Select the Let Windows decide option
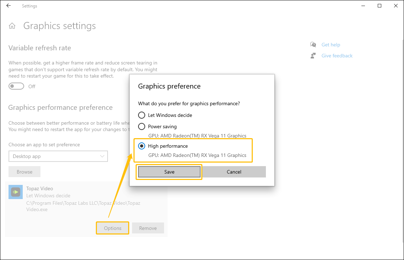Image resolution: width=404 pixels, height=260 pixels. [x=142, y=115]
